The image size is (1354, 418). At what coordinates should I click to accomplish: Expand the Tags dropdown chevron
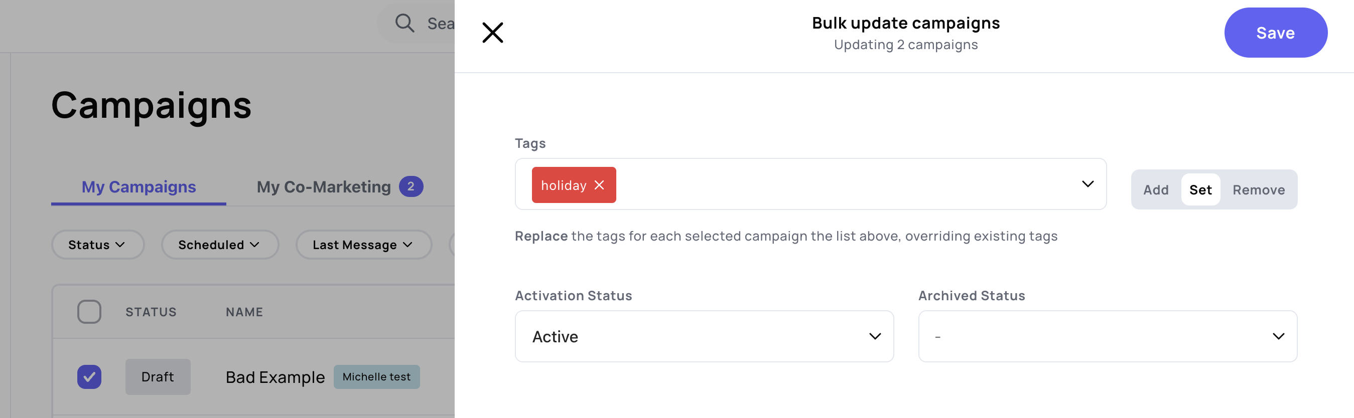1088,184
